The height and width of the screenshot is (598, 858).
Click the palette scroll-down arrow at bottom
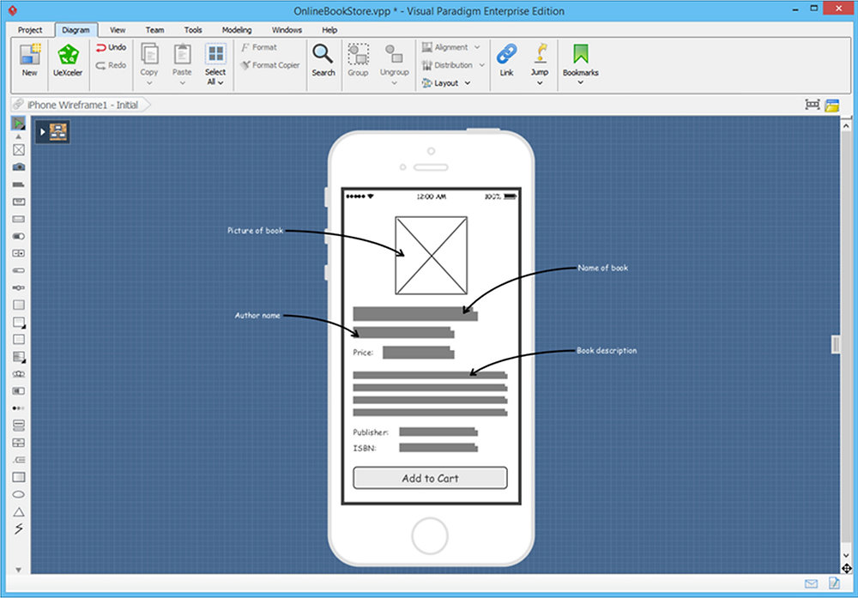[19, 570]
